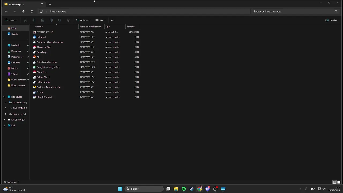Image resolution: width=343 pixels, height=193 pixels.
Task: Expand Disco local (C:) in sidebar
Action: pyautogui.click(x=6, y=103)
